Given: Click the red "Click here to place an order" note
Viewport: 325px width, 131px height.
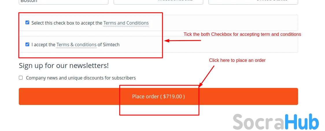Looking at the screenshot, I should click(237, 60).
